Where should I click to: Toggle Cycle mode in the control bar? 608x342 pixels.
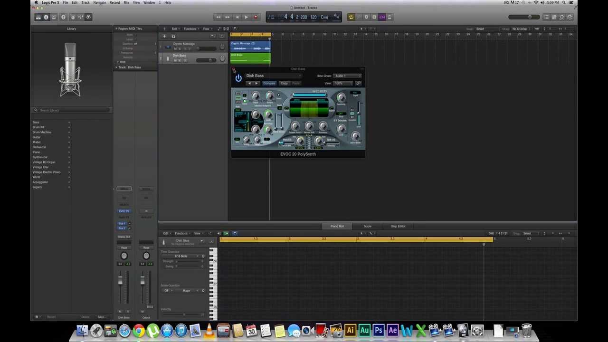[351, 17]
